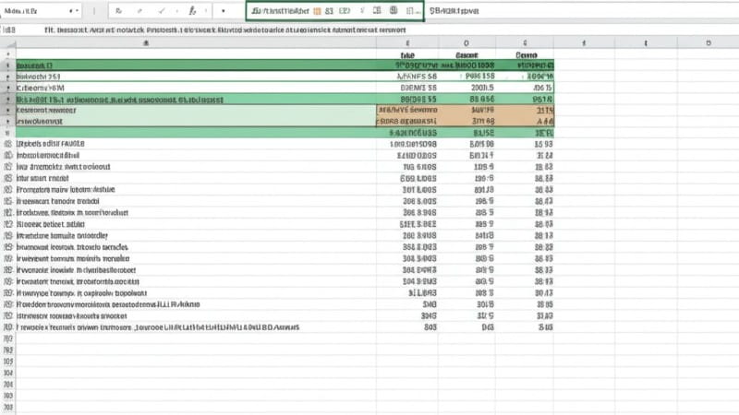Image resolution: width=739 pixels, height=415 pixels.
Task: Click the two-pane window icon in the green-outlined toolbar group
Action: tap(377, 10)
